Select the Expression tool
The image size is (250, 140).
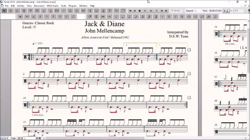(83, 11)
